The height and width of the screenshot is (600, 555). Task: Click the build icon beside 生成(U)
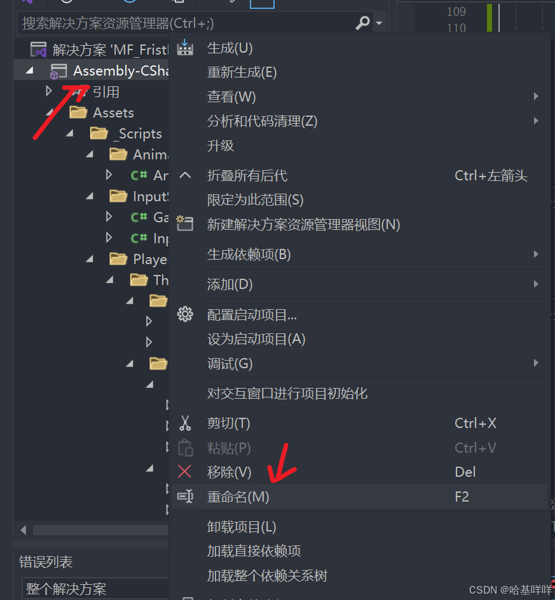pyautogui.click(x=185, y=48)
